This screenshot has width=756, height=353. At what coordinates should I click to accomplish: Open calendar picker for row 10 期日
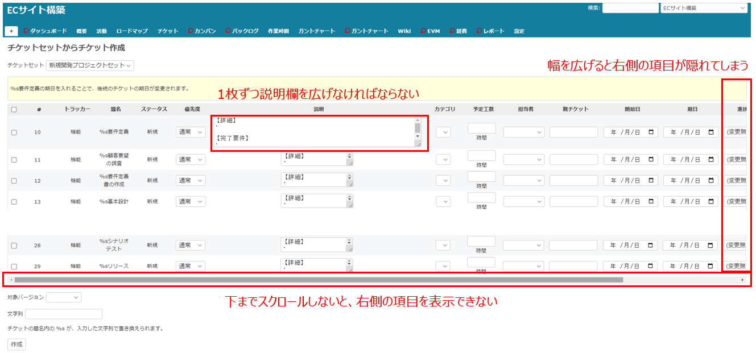pyautogui.click(x=711, y=132)
